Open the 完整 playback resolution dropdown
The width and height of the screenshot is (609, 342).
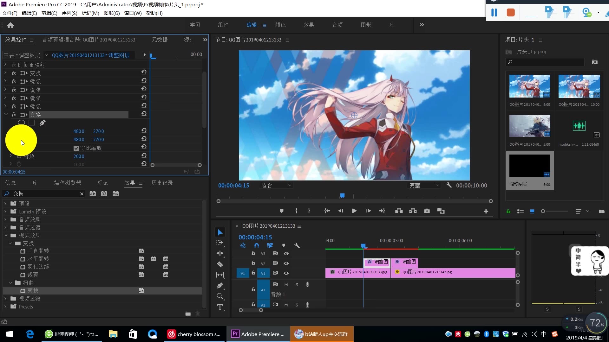(424, 186)
